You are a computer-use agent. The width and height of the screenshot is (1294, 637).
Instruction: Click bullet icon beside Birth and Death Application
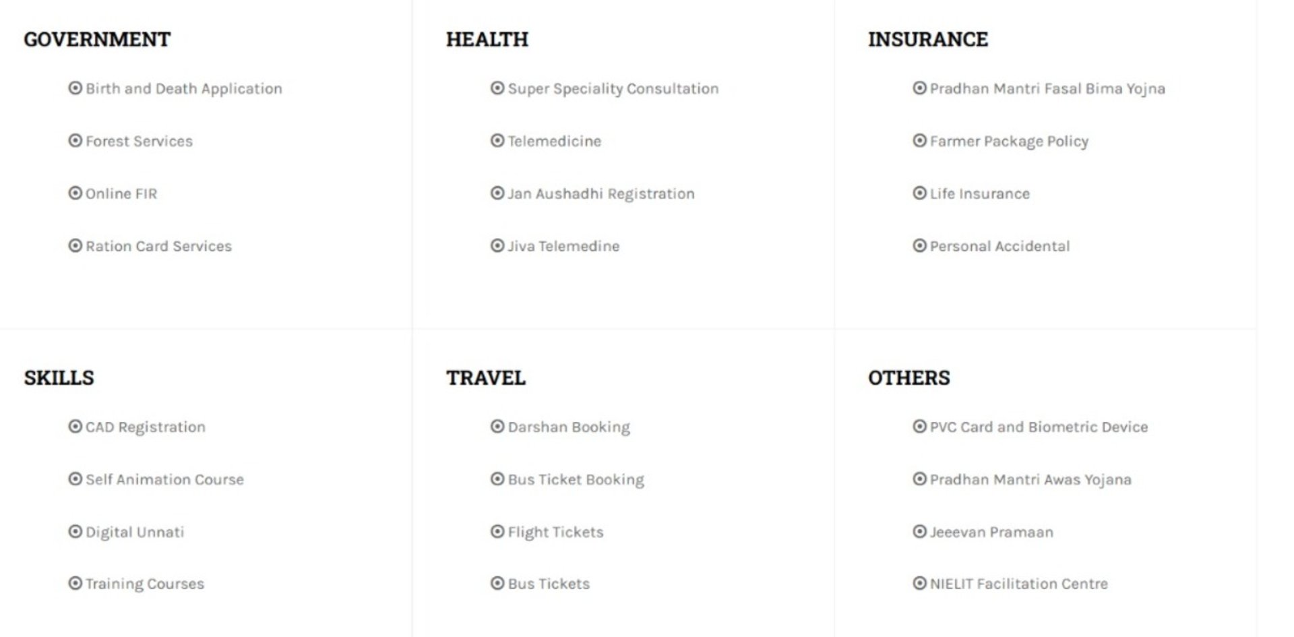click(x=75, y=88)
